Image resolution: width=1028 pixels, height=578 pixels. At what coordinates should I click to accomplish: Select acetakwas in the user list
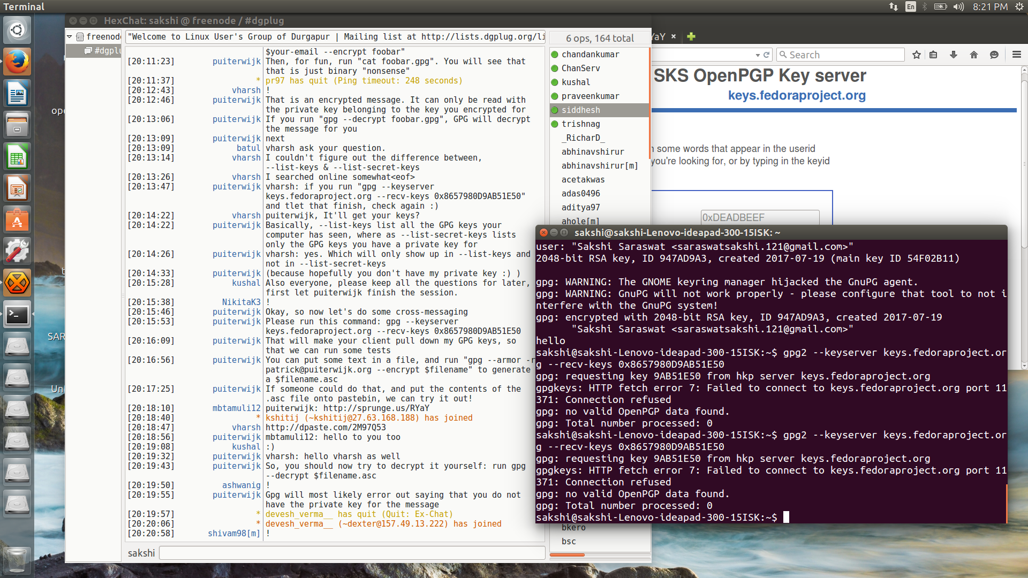point(599,179)
